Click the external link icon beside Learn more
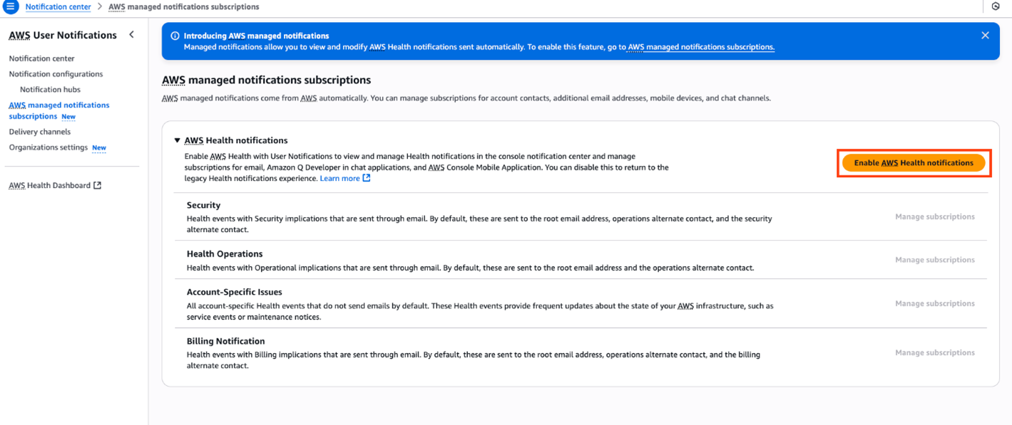This screenshot has width=1012, height=425. coord(367,178)
